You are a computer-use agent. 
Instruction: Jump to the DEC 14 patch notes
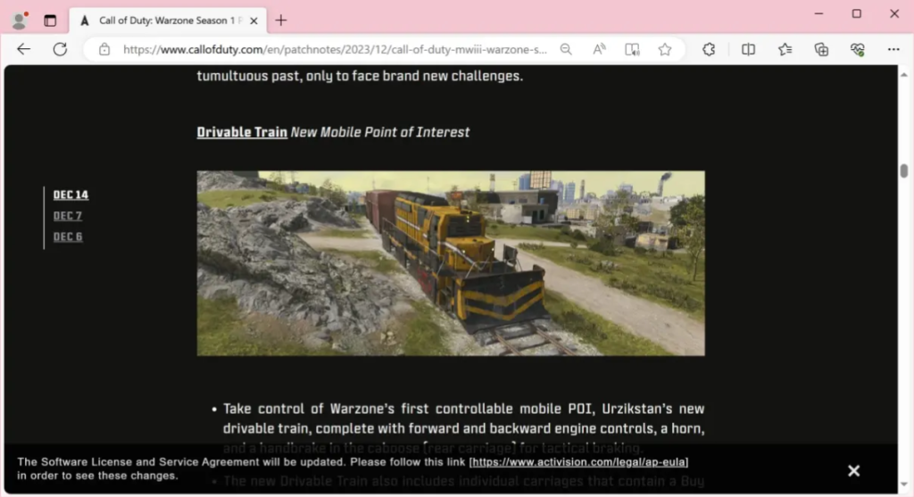click(71, 195)
